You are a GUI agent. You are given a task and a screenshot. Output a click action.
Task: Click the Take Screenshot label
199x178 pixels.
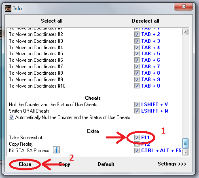(25, 138)
